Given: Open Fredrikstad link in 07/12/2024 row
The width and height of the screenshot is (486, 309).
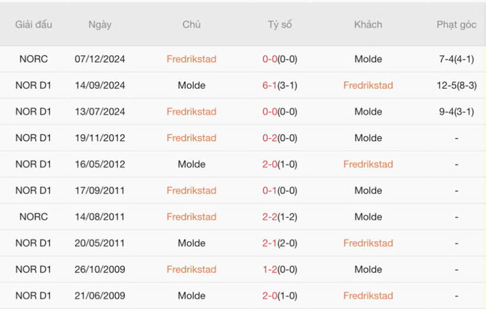Looking at the screenshot, I should point(191,59).
